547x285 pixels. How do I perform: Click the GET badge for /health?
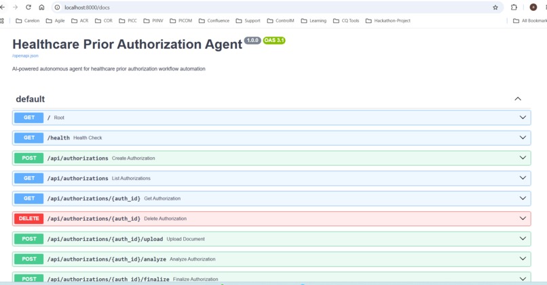[29, 138]
